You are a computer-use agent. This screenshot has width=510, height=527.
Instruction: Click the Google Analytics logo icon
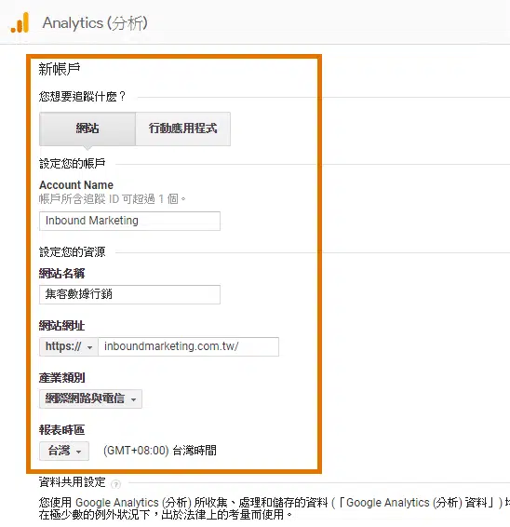[20, 22]
